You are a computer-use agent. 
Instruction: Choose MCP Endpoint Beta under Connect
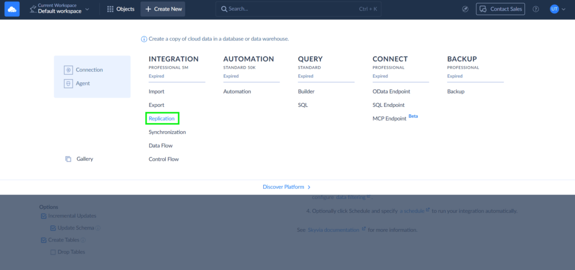click(x=395, y=118)
